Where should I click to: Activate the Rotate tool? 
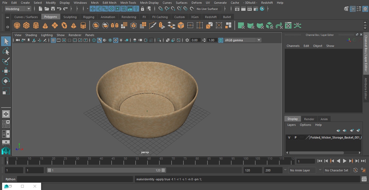point(6,81)
